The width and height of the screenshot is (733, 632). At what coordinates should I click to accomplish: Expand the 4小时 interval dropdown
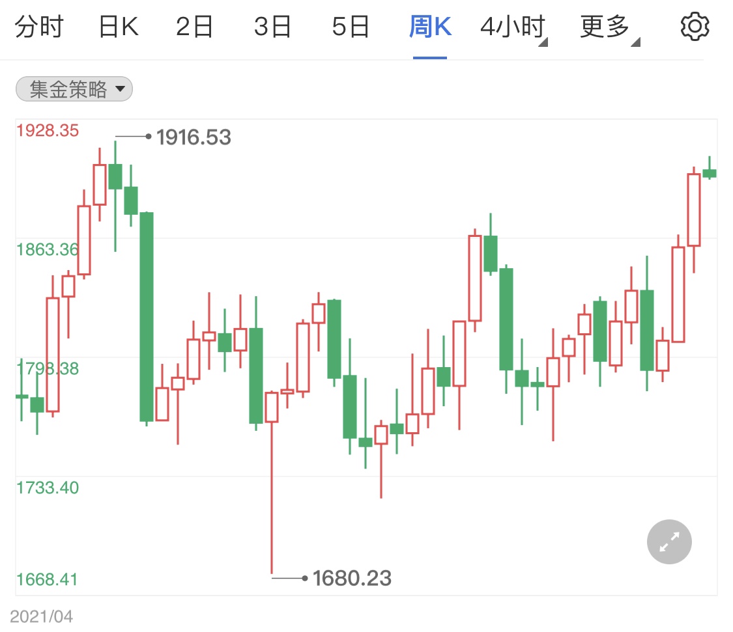(513, 27)
